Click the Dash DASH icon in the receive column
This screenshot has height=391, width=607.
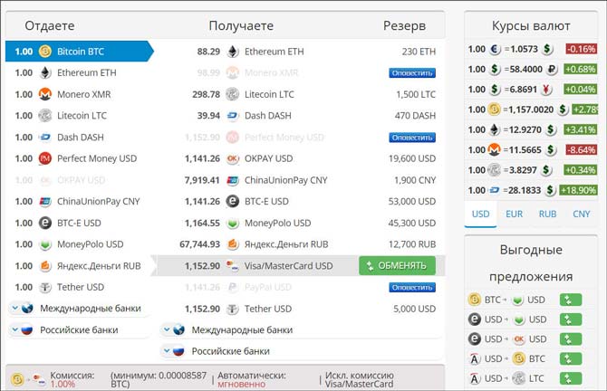[233, 116]
